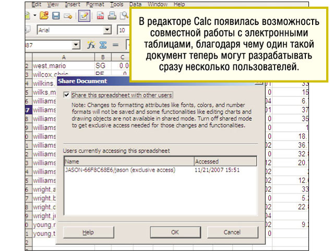Click the Save floppy disk icon
334x251 pixels.
pyautogui.click(x=56, y=16)
